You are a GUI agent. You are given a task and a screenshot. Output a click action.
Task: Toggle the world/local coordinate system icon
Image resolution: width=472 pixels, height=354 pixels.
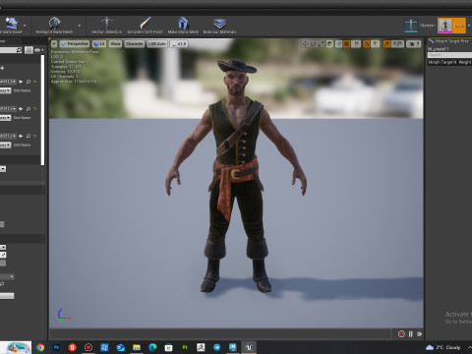pos(330,44)
